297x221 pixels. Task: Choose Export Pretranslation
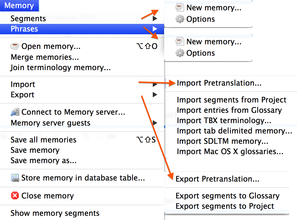[218, 179]
